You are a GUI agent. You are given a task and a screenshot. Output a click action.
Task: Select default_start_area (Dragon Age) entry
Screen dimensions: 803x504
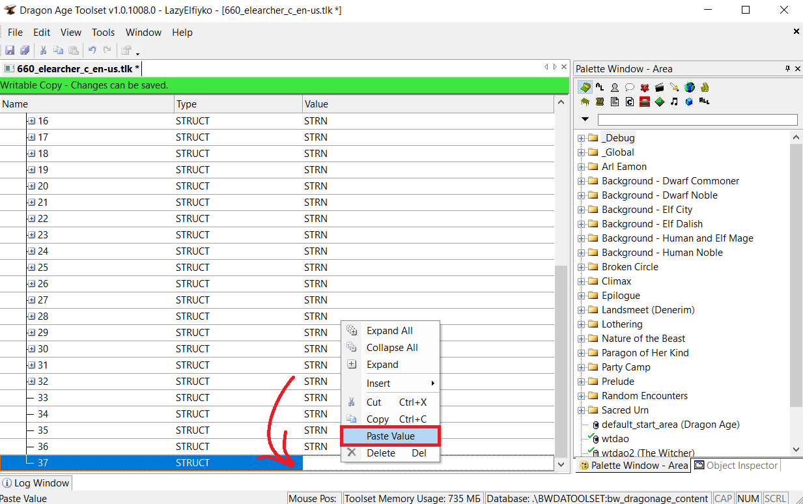671,425
